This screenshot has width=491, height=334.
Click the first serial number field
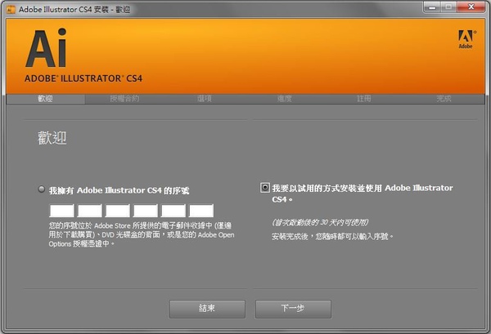point(61,211)
